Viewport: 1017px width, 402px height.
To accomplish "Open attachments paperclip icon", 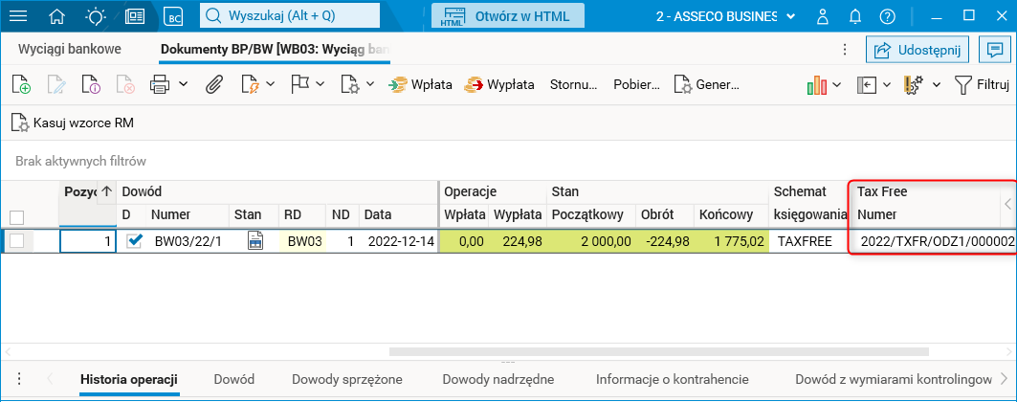I will pyautogui.click(x=214, y=84).
